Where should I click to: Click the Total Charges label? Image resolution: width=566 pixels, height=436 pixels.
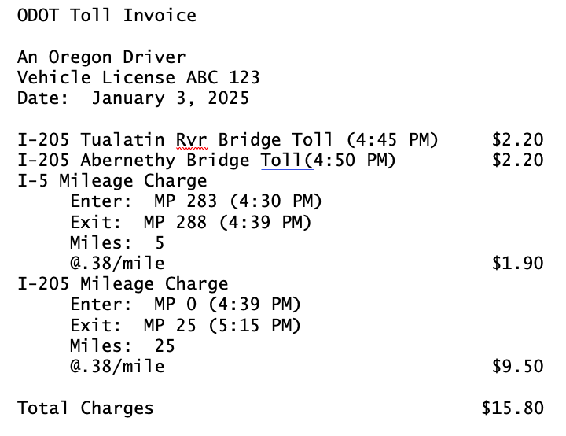(x=86, y=408)
